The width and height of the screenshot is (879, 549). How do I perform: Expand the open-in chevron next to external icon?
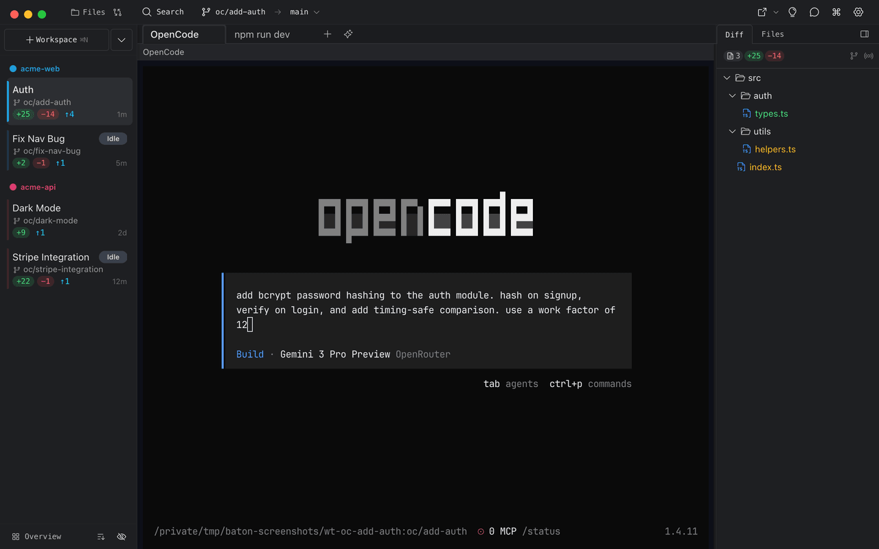click(x=776, y=12)
